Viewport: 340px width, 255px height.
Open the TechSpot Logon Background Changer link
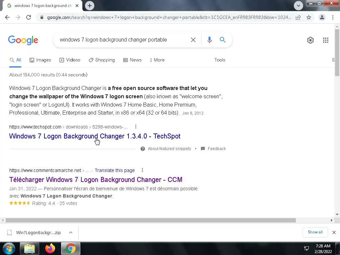pos(95,136)
